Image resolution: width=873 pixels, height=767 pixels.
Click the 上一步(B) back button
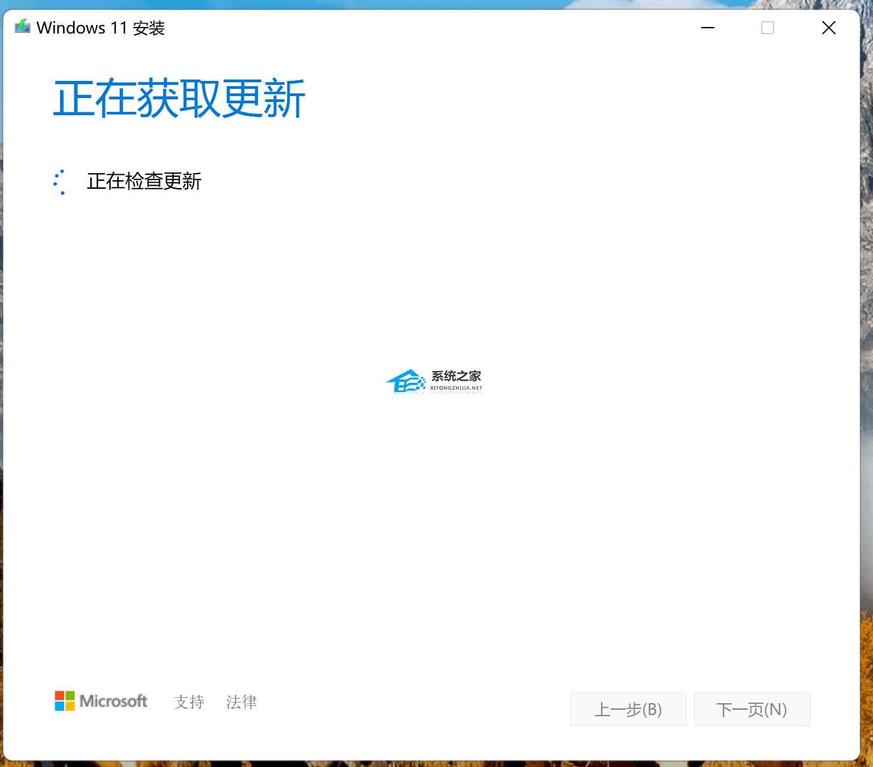click(x=627, y=709)
